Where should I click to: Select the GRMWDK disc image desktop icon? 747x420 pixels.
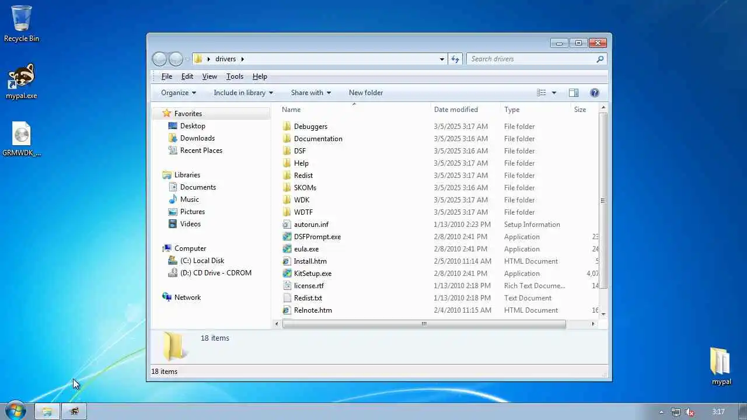tap(22, 140)
